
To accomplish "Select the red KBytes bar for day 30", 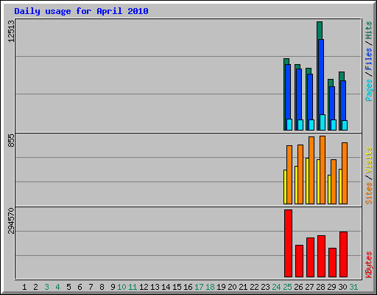I will [343, 254].
